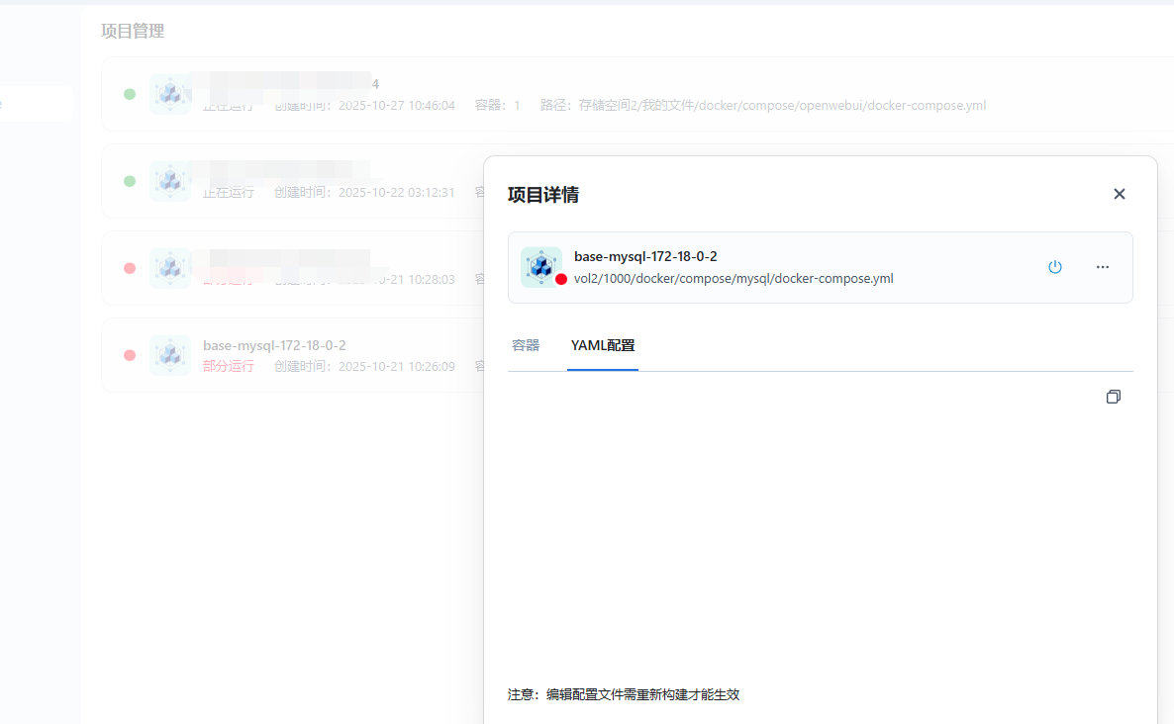The image size is (1174, 724).
Task: Click the 项目管理 page heading
Action: (x=133, y=31)
